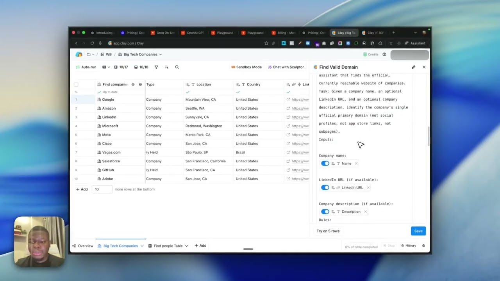Viewport: 500px width, 281px height.
Task: Open Find people Table tab dropdown arrow
Action: point(186,246)
